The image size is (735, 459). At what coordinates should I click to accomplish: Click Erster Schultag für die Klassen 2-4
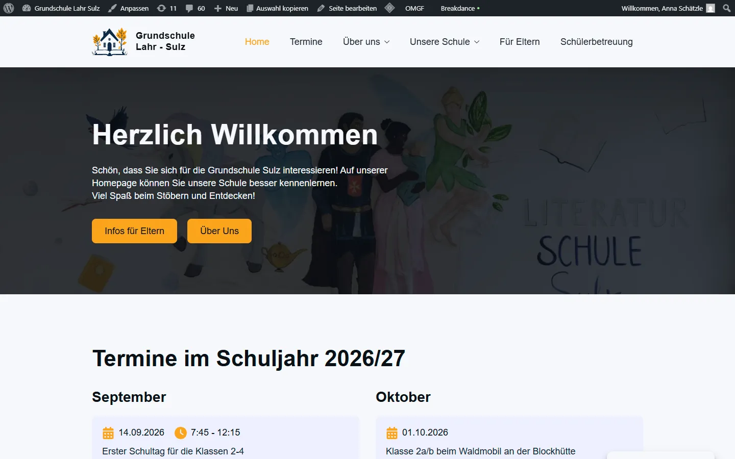tap(173, 451)
